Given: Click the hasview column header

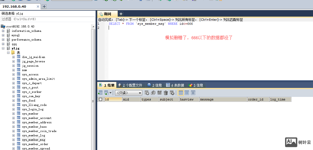Looking at the screenshot, I should click(189, 99).
